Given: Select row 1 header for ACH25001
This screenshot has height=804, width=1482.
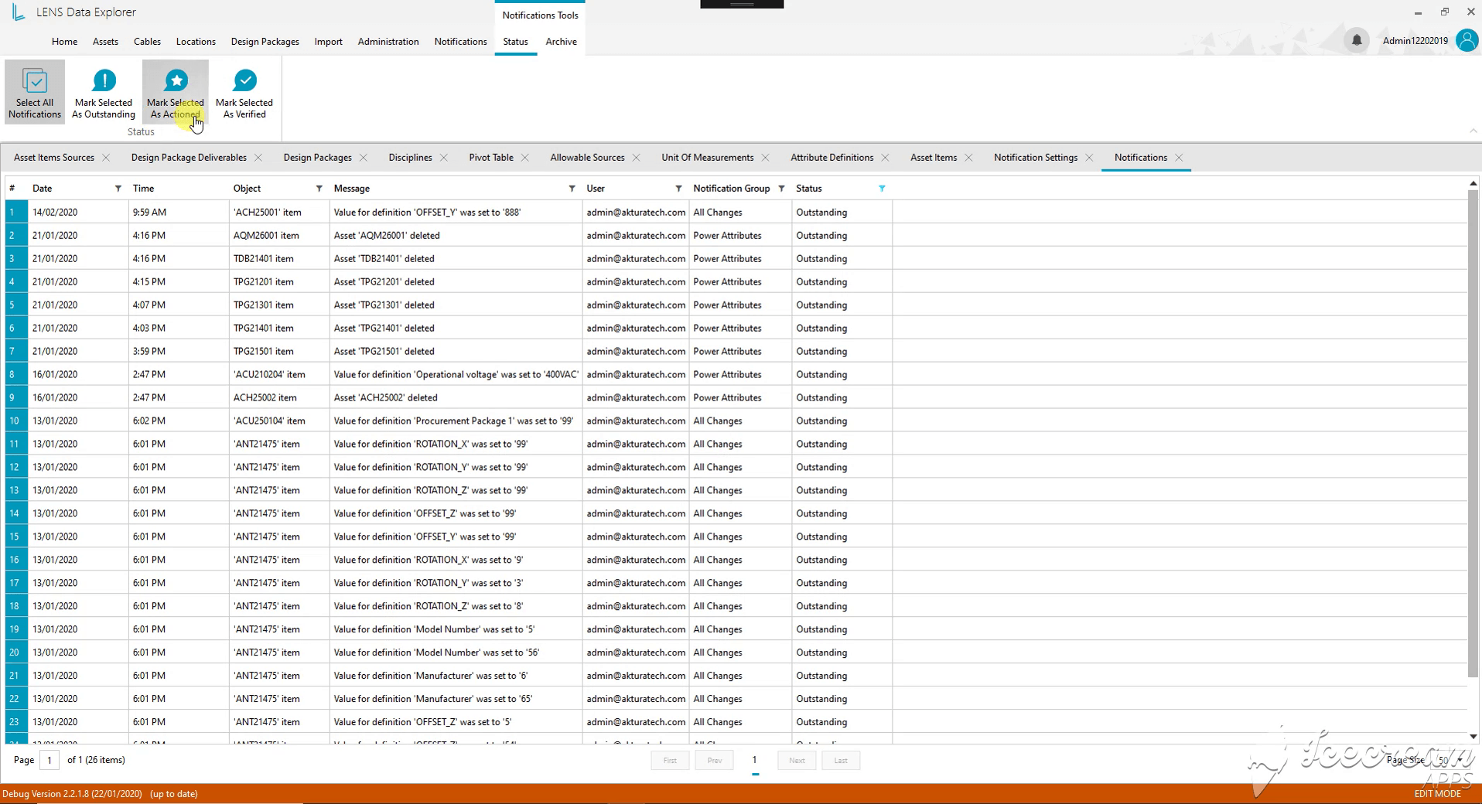Looking at the screenshot, I should (15, 212).
